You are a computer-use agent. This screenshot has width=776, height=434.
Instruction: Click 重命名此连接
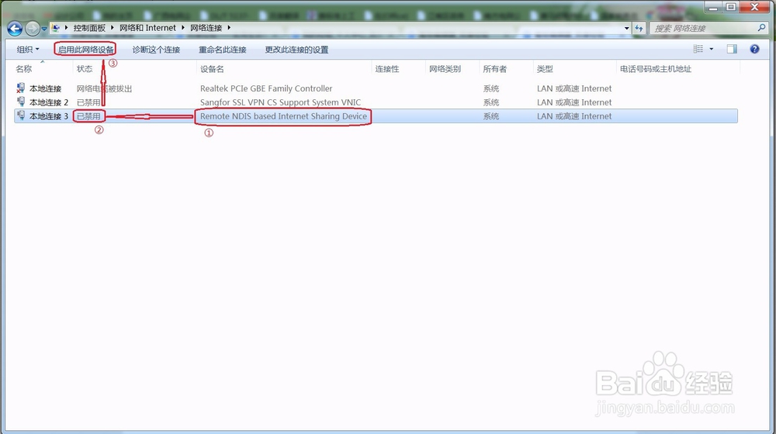coord(222,50)
